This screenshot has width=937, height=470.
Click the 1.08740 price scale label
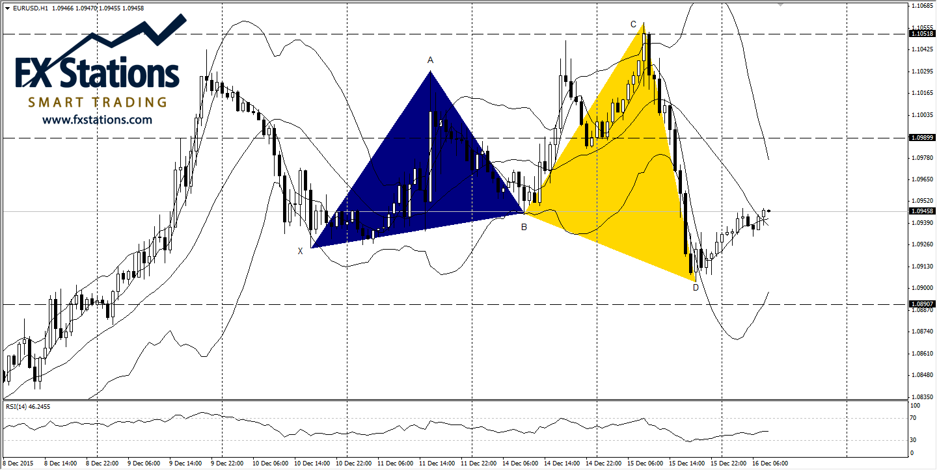click(922, 332)
